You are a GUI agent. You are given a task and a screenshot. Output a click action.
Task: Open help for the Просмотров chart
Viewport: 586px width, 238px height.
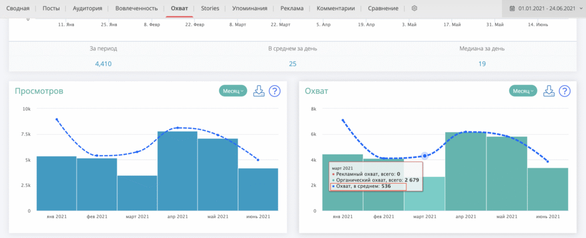click(x=274, y=91)
